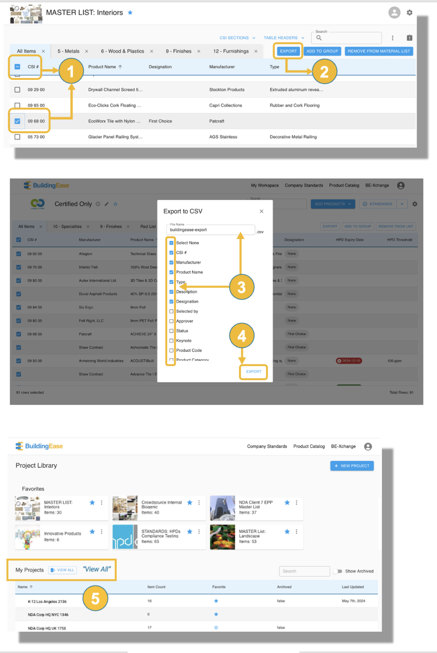The image size is (437, 653).
Task: Open Product Catalog in Project Library navigation
Action: [x=309, y=446]
